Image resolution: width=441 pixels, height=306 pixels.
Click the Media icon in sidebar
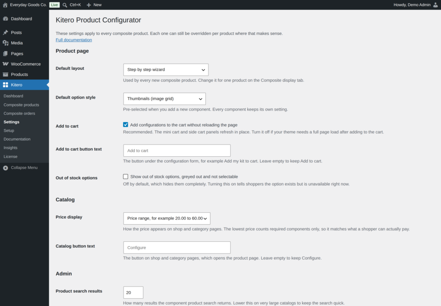coord(5,43)
